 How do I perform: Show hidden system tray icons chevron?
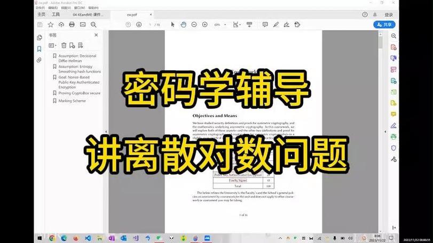coord(280,238)
